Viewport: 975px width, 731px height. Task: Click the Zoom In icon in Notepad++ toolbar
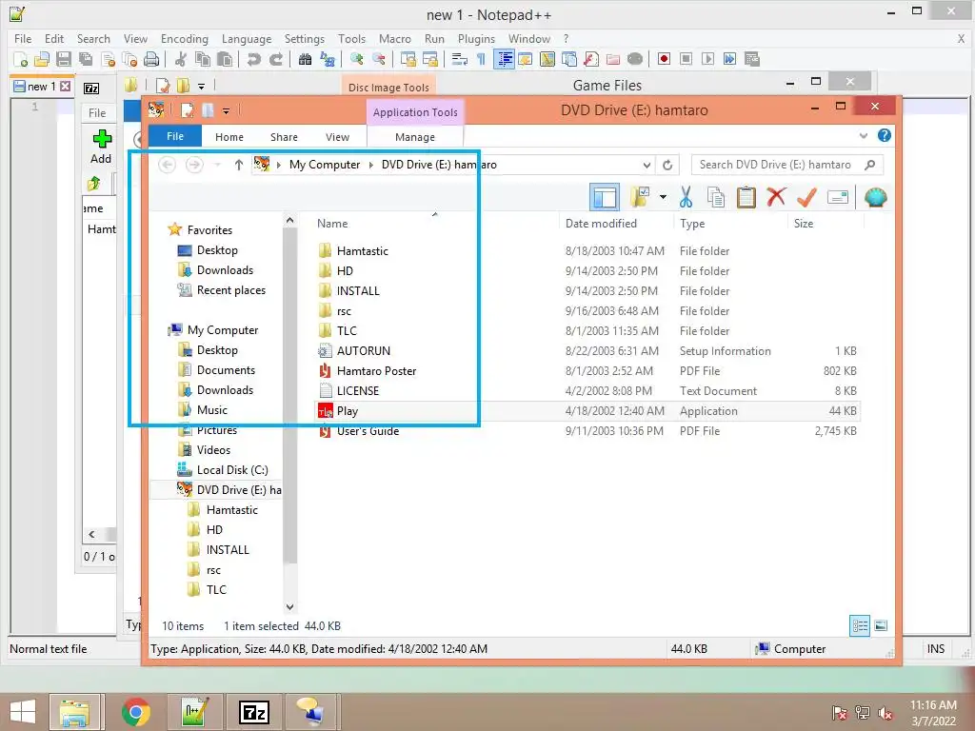tap(357, 59)
